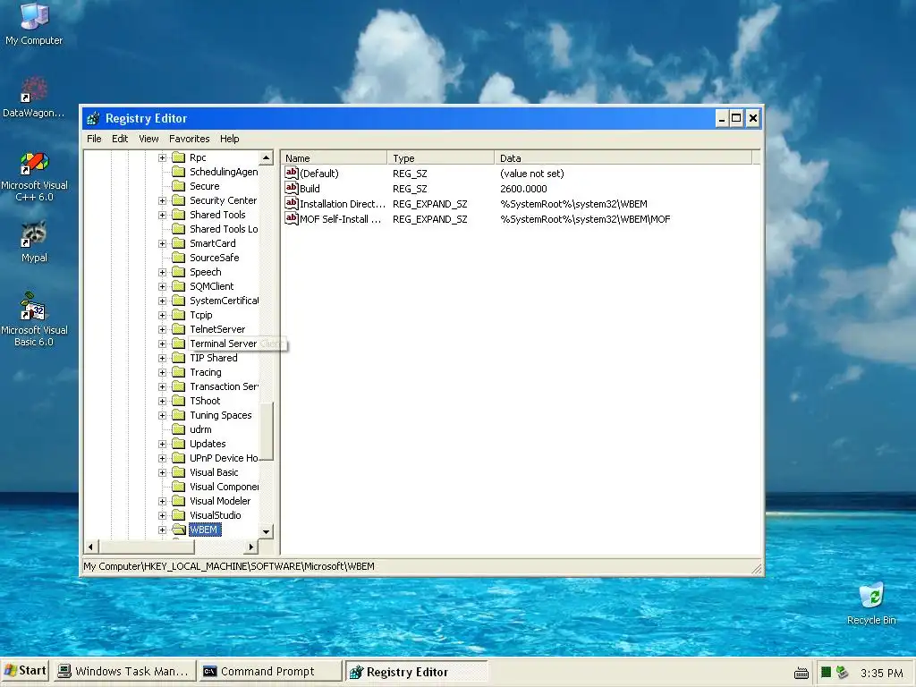Select the Updates tree key

(208, 444)
